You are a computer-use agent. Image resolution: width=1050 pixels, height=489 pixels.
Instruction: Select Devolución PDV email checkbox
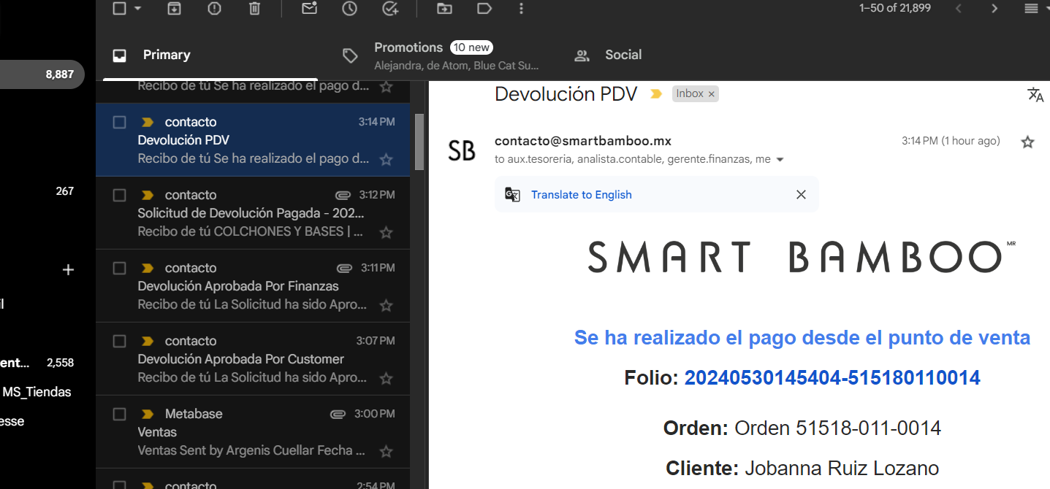coord(120,122)
